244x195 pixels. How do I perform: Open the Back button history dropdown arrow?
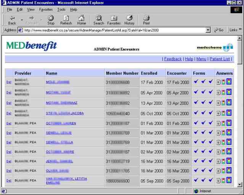tap(22, 20)
